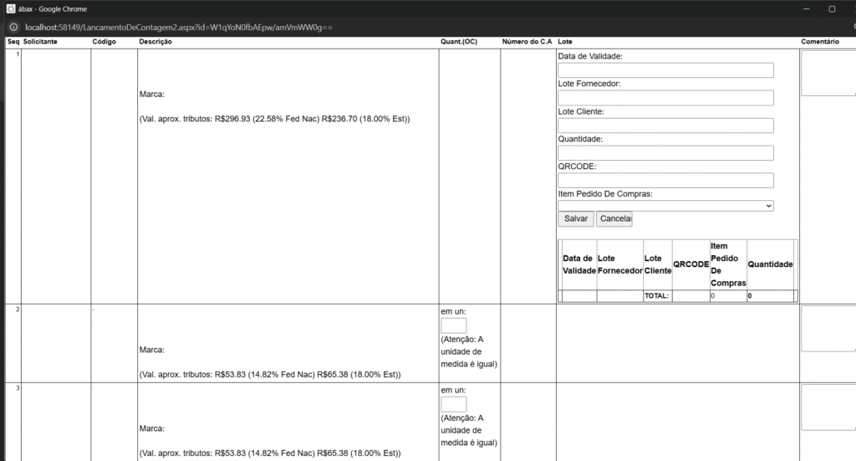Focus the QRCODE text field

click(x=665, y=181)
